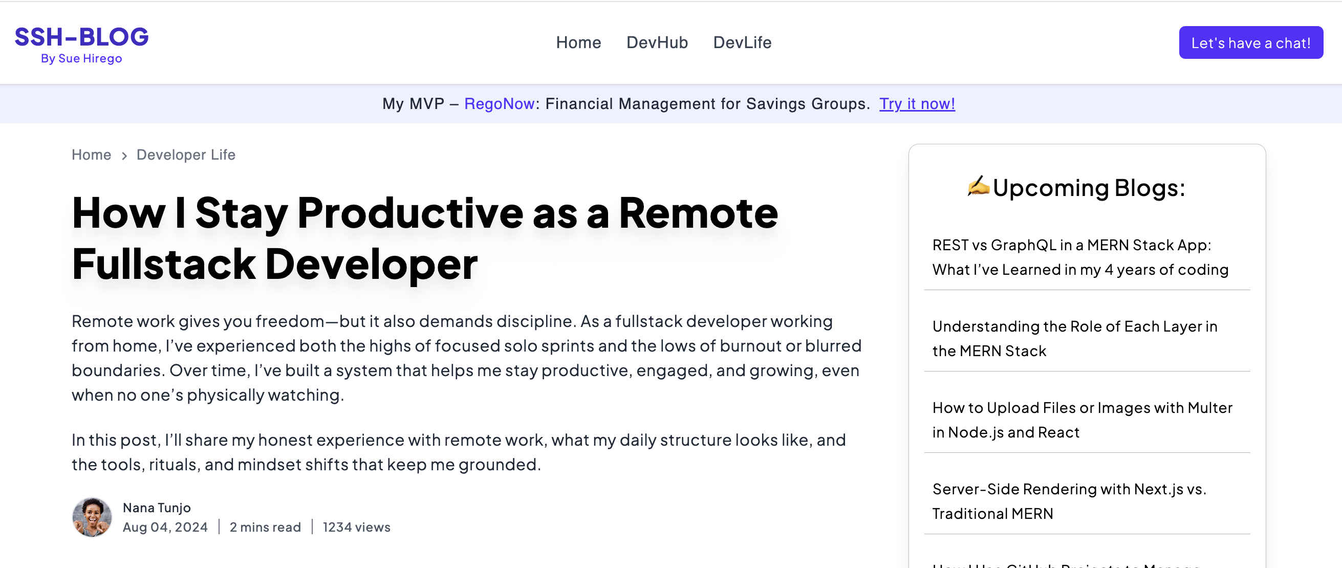
Task: Click author name Nana Tunjo
Action: click(156, 508)
